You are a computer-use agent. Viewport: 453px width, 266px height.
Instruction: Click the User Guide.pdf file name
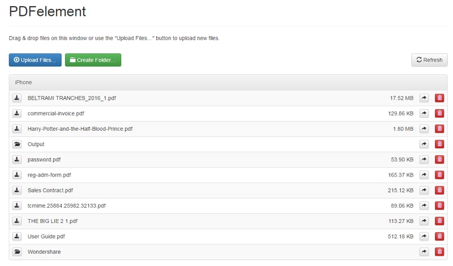(47, 236)
